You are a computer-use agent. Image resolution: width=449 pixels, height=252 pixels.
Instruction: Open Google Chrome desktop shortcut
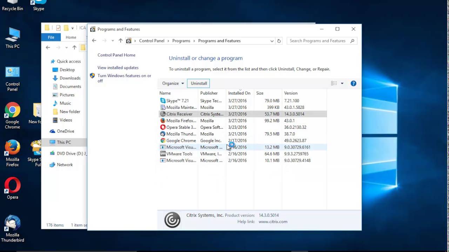click(13, 116)
